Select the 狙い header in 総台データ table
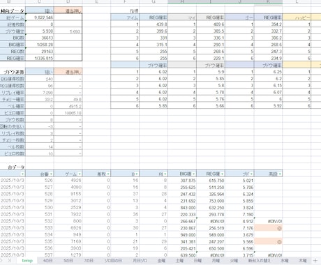This screenshot has width=321, height=265. pos(40,10)
